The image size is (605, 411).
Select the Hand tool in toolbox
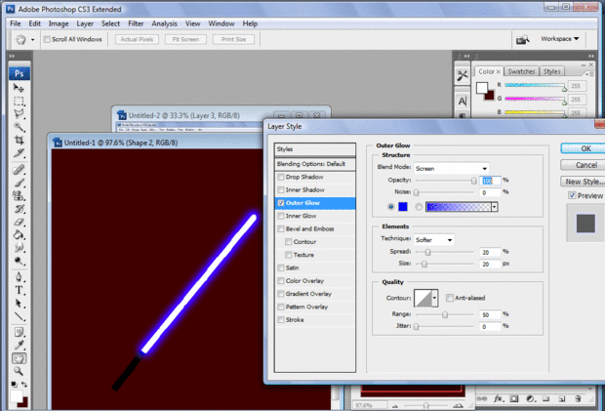click(x=19, y=358)
